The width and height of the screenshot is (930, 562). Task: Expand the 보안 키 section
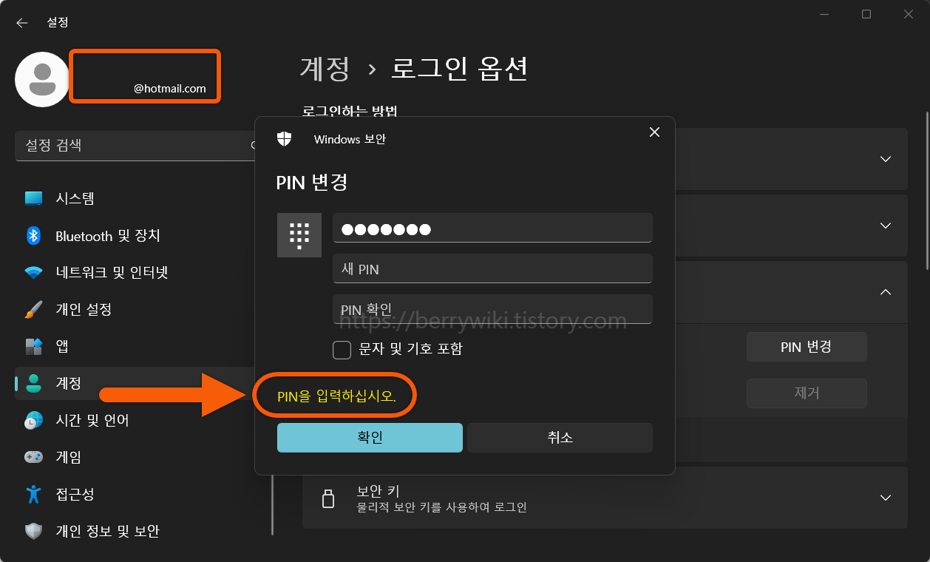pos(885,497)
